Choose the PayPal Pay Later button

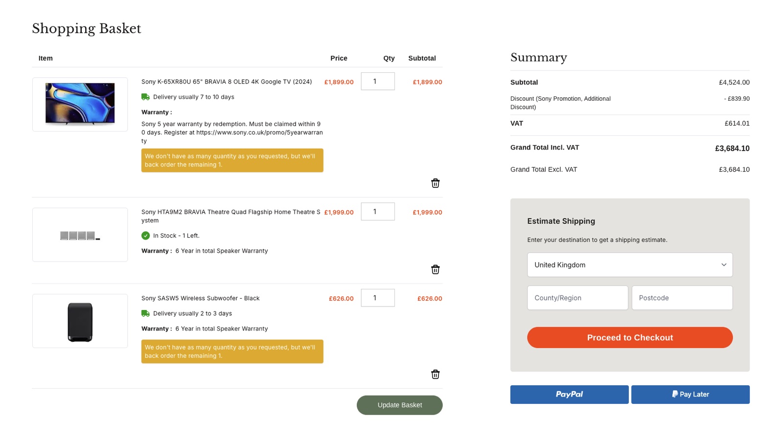click(690, 395)
